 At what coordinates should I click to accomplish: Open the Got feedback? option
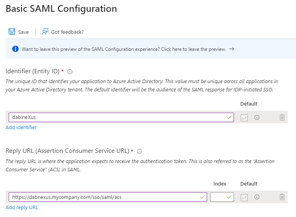67,32
